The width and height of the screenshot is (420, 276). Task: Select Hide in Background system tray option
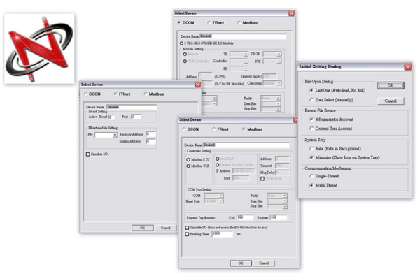coord(311,148)
